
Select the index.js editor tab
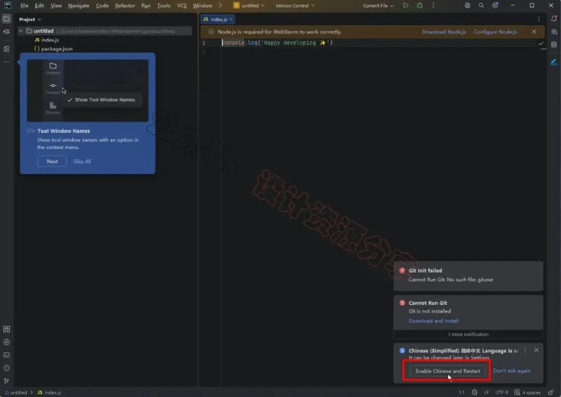[218, 19]
